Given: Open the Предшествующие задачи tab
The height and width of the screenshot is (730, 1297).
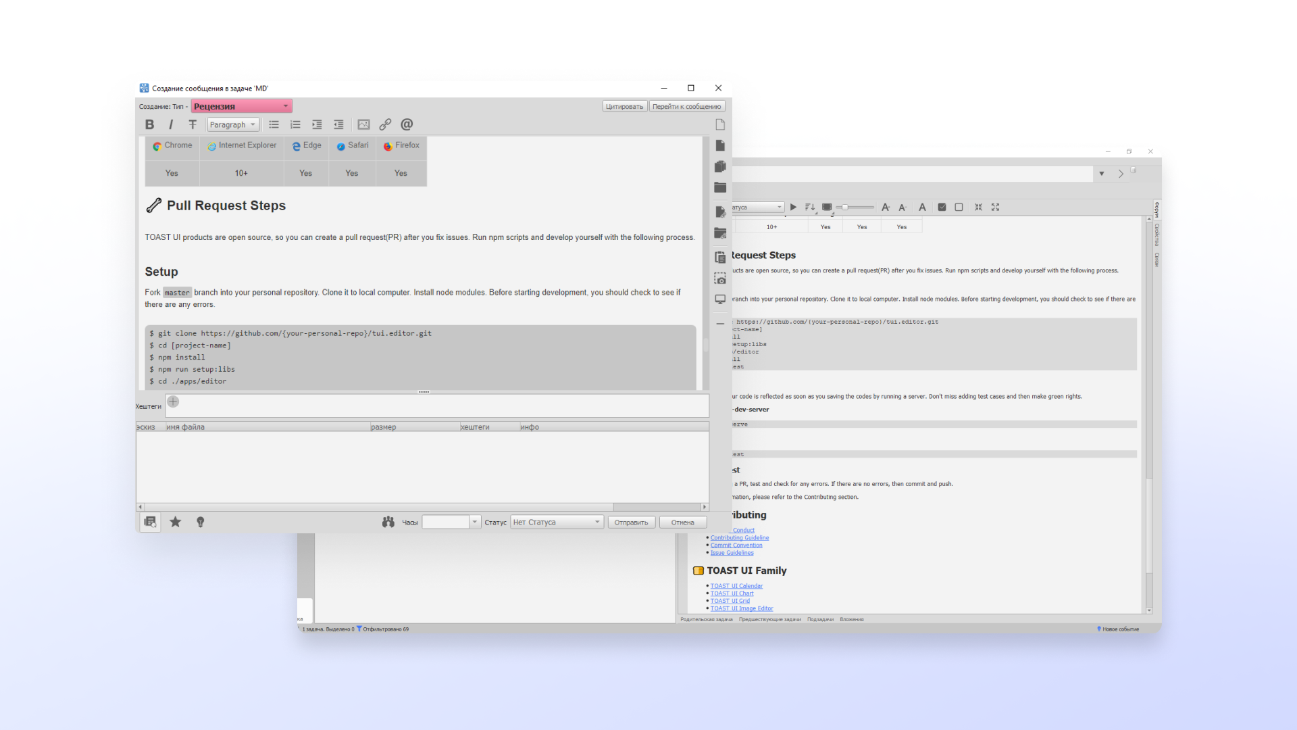Looking at the screenshot, I should click(769, 619).
